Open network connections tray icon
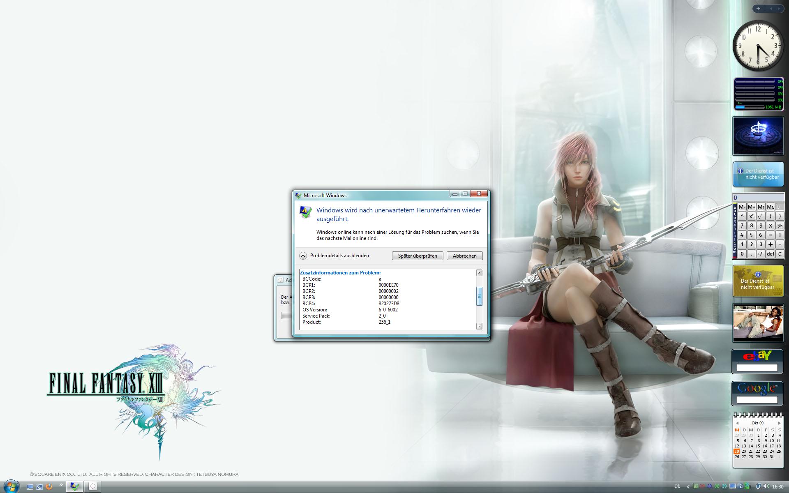The width and height of the screenshot is (789, 493). 759,486
